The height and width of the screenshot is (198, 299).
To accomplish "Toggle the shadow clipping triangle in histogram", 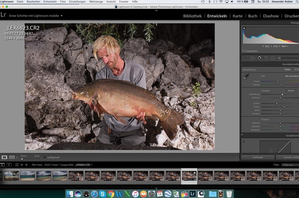I will click(x=244, y=28).
